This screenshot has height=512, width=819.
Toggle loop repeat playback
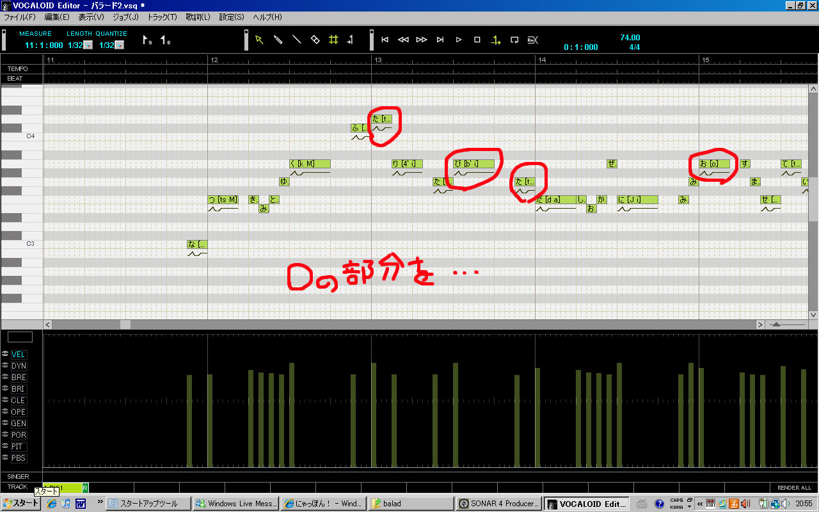[514, 40]
